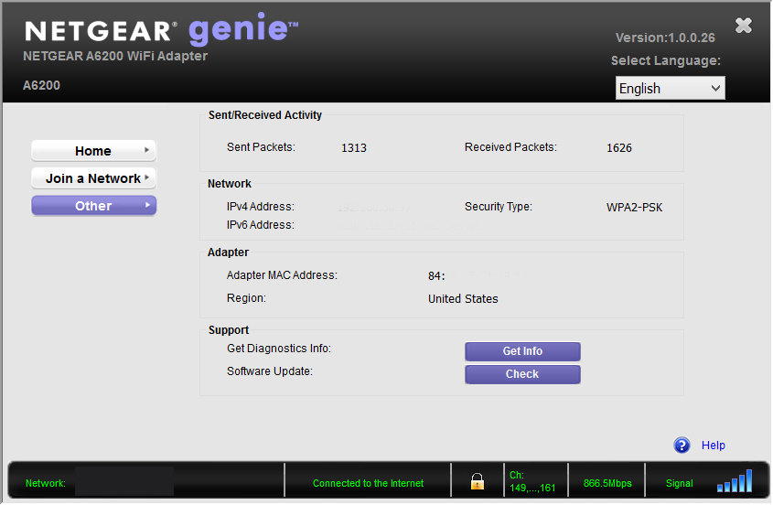Click the Support section heading
The height and width of the screenshot is (505, 773).
(x=229, y=330)
